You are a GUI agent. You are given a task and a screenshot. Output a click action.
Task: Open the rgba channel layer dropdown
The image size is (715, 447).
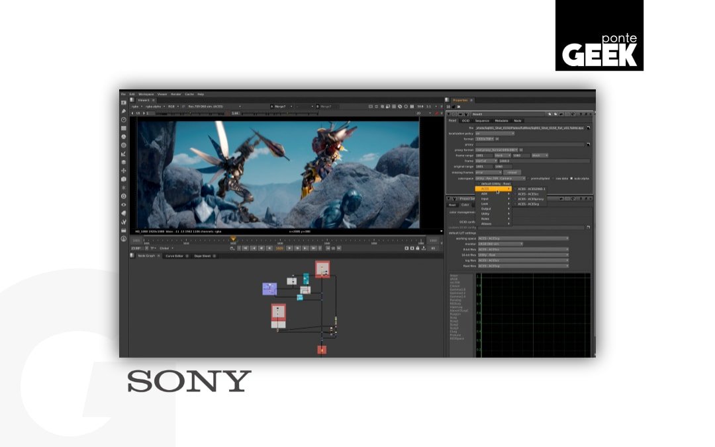pyautogui.click(x=137, y=106)
